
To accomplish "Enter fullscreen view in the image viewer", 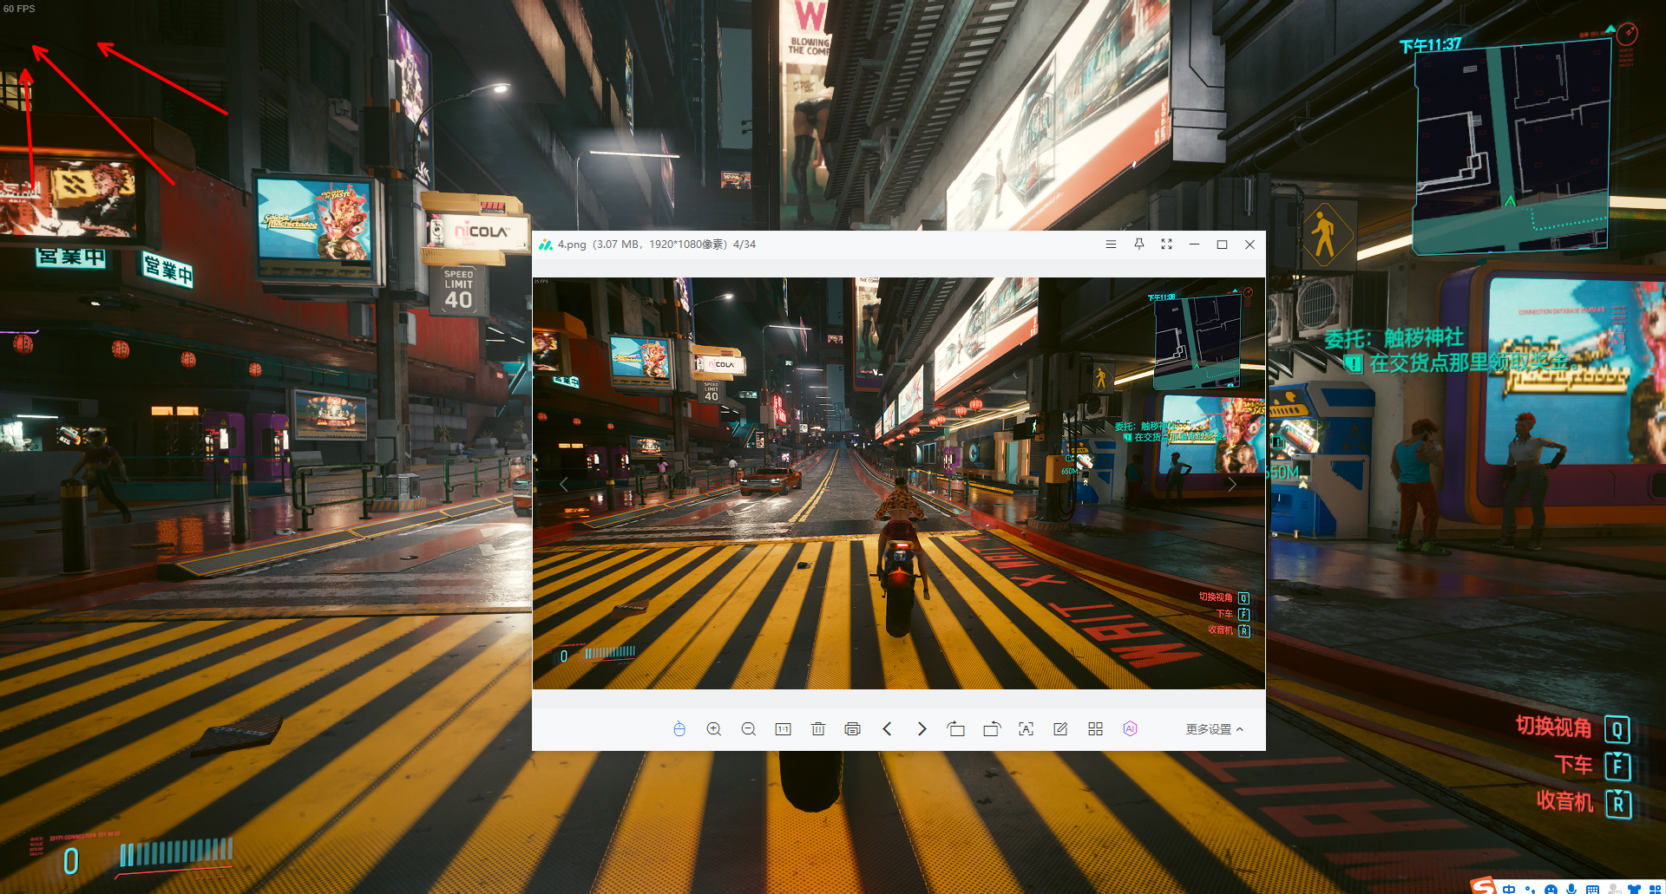I will (x=1167, y=245).
